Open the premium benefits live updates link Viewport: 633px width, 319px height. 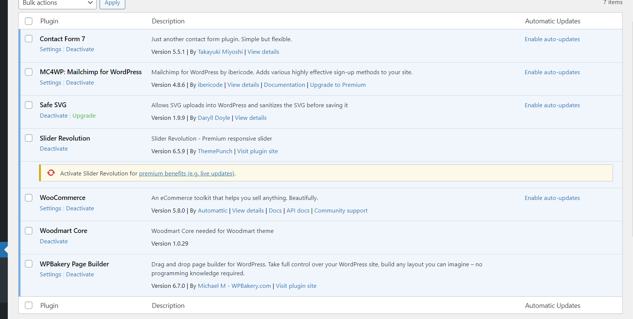tap(187, 174)
